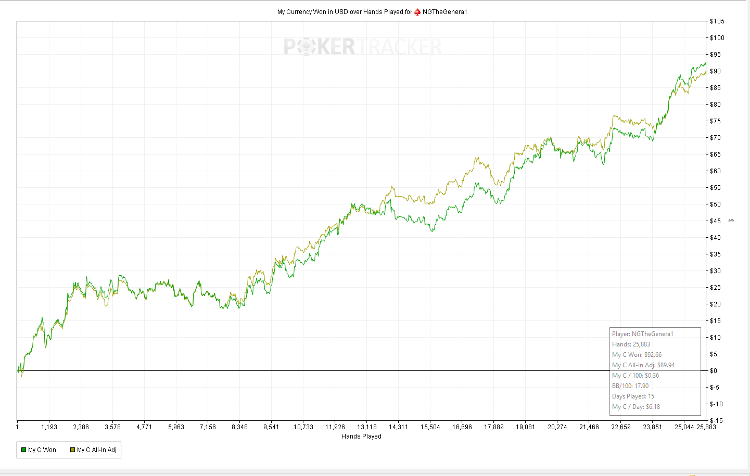The height and width of the screenshot is (476, 750).
Task: Click the Hands Played axis label
Action: point(361,436)
